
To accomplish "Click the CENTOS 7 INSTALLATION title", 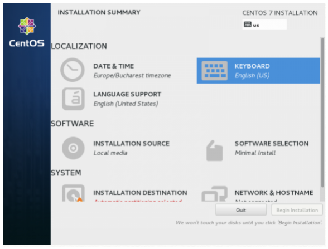I will click(280, 13).
